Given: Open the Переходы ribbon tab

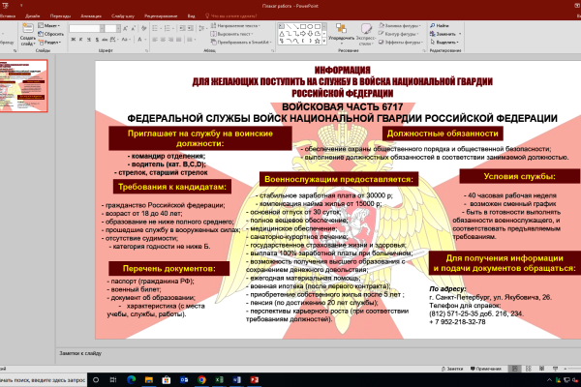Looking at the screenshot, I should [60, 15].
